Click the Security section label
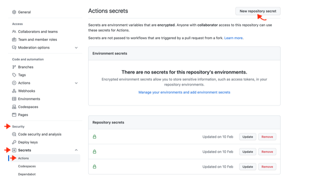This screenshot has height=180, width=318. tap(18, 126)
